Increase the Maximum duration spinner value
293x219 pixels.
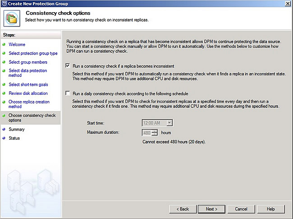(155, 131)
